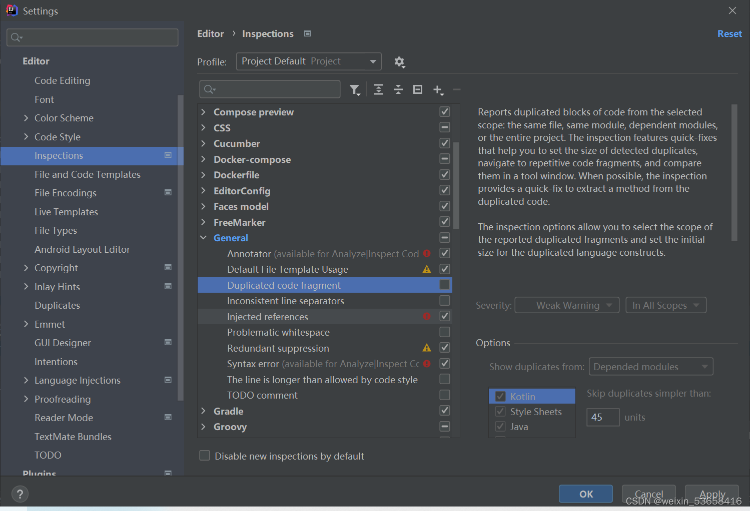
Task: Open Show duplicates from dropdown
Action: [651, 367]
